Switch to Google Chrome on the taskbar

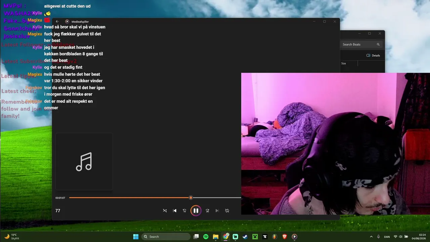tap(226, 237)
